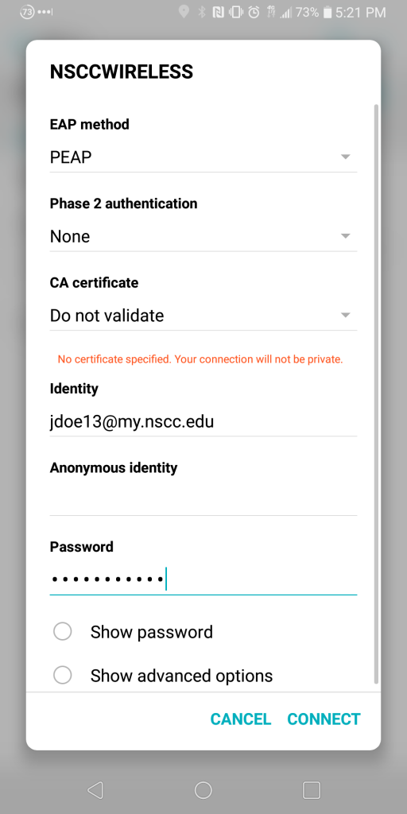Image resolution: width=407 pixels, height=814 pixels.
Task: Tap the NFC status bar icon
Action: 219,12
